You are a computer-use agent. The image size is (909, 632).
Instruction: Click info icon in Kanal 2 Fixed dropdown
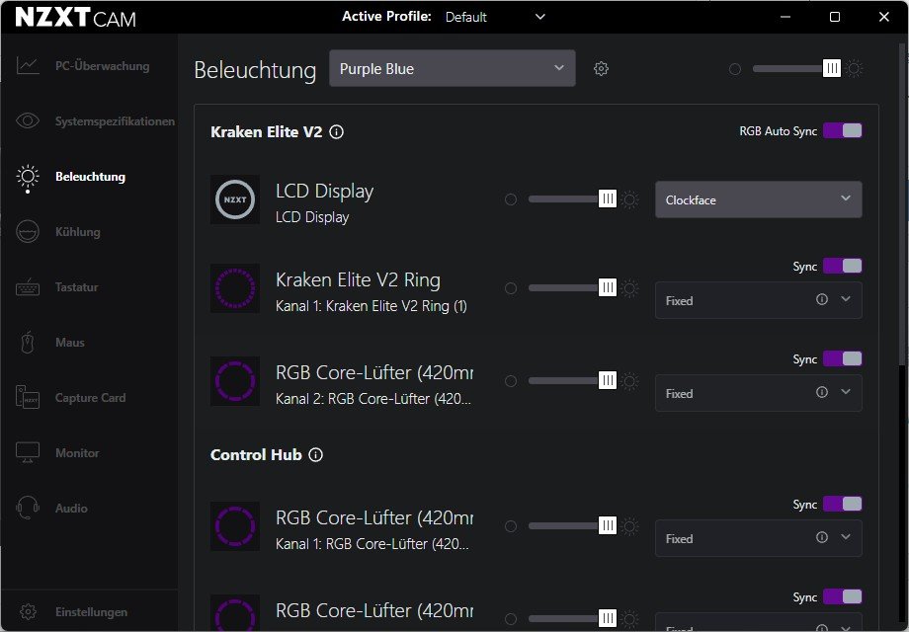(x=822, y=392)
